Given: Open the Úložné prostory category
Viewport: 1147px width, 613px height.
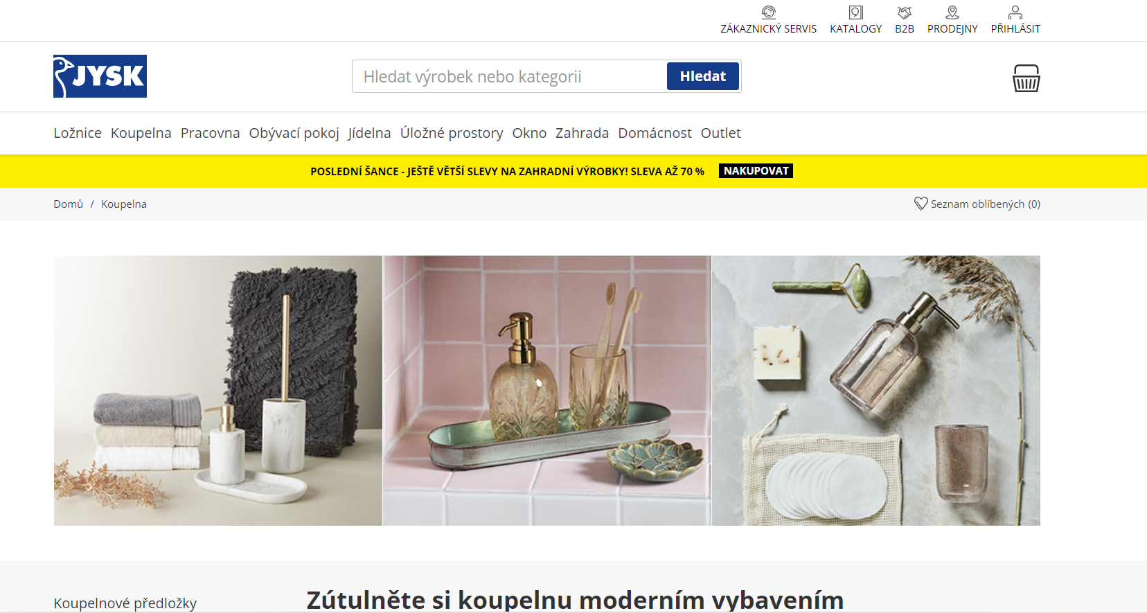Looking at the screenshot, I should (x=452, y=133).
